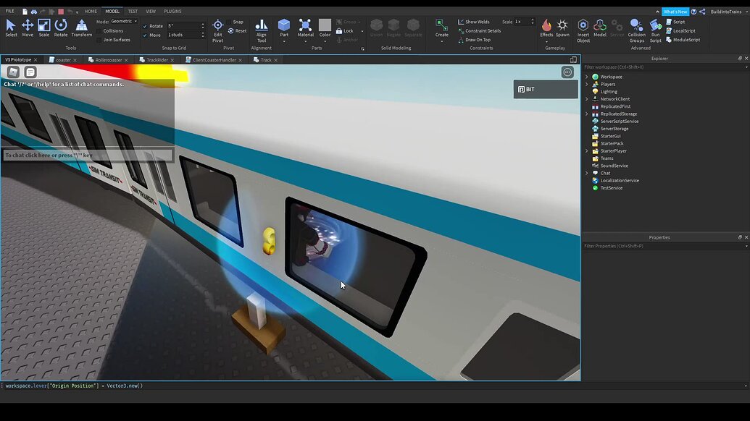Pick the Rotate tool
750x421 pixels.
(x=61, y=27)
